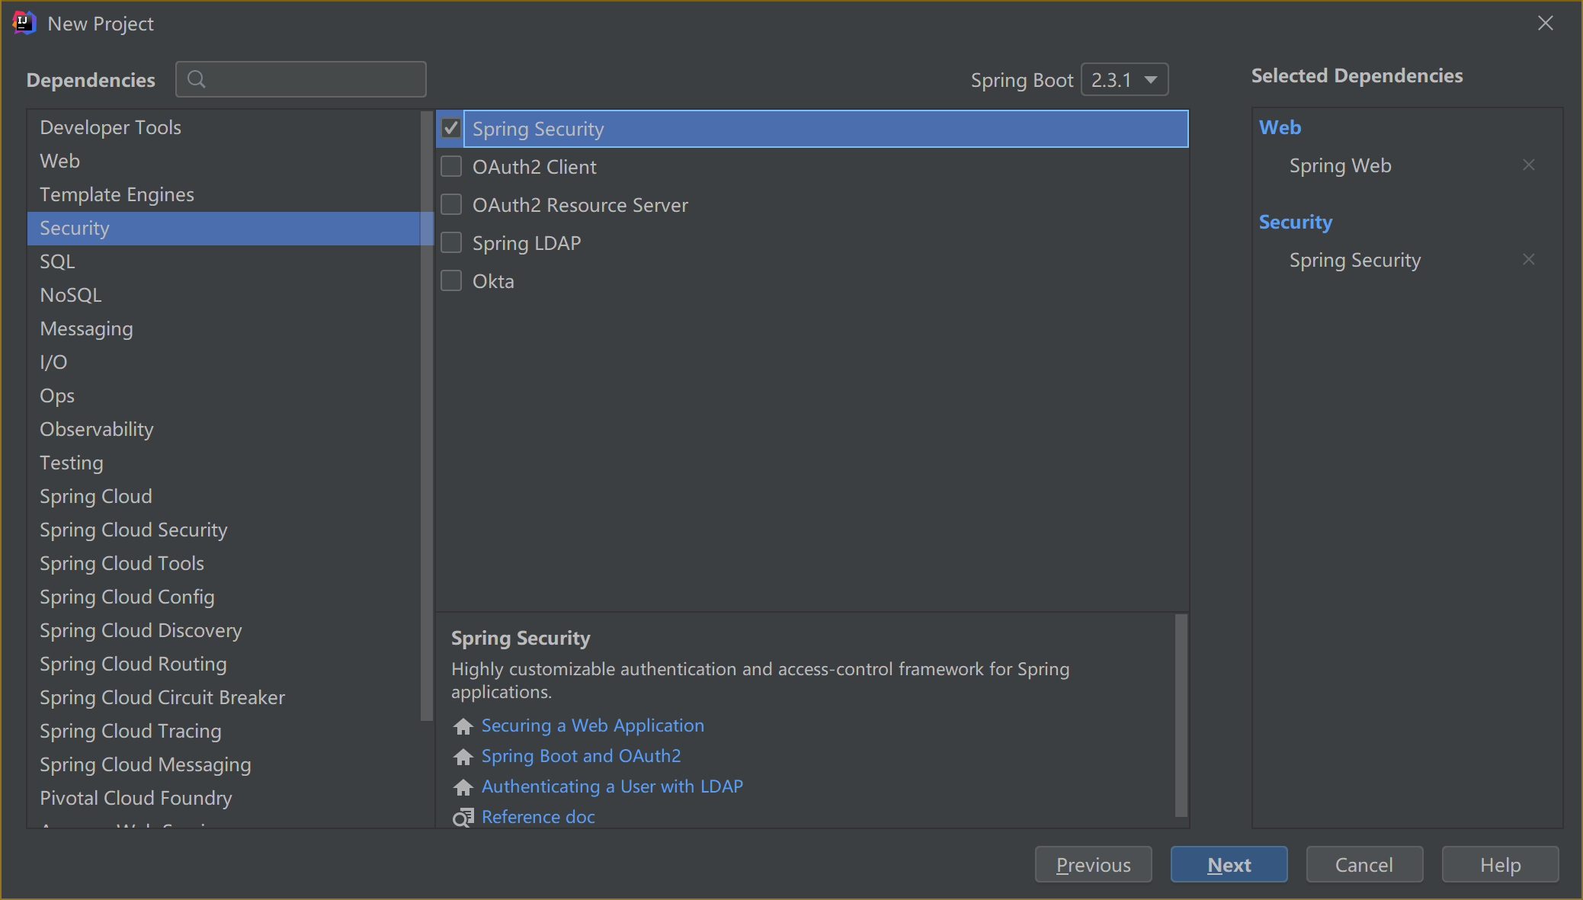Screen dimensions: 1583x900
Task: Open the Spring Boot version dropdown
Action: click(x=1124, y=80)
